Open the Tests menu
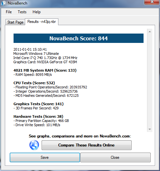160x171 pixels. (x=22, y=12)
